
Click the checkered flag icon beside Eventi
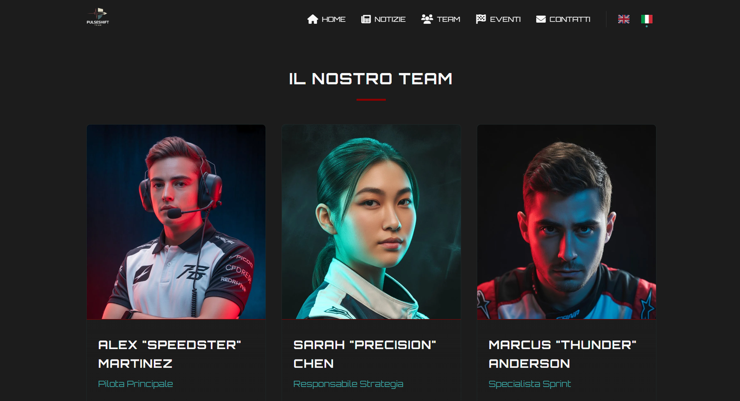tap(481, 19)
